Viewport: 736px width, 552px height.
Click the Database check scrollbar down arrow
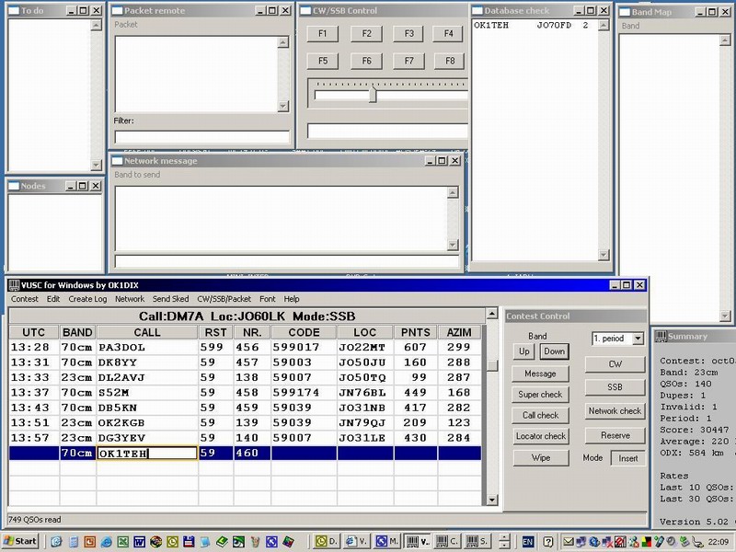(604, 255)
